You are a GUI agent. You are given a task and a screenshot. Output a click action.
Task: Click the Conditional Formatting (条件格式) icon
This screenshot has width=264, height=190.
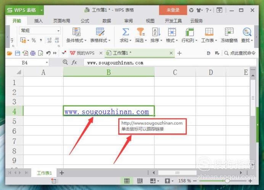(x=76, y=32)
